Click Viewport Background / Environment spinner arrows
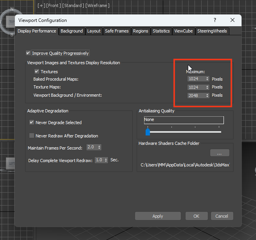This screenshot has height=240, width=256. pos(207,96)
